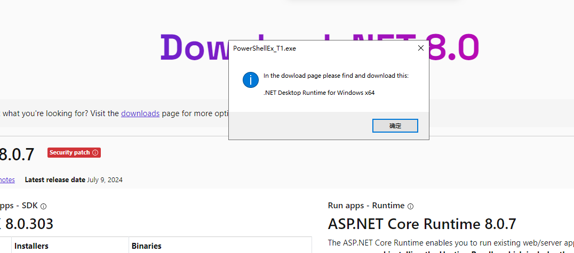Open the downloads page link
The width and height of the screenshot is (574, 253).
[140, 113]
